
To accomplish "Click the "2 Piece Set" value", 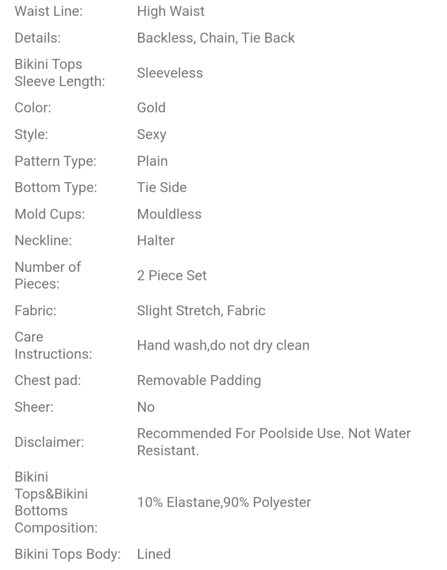I will pos(171,275).
